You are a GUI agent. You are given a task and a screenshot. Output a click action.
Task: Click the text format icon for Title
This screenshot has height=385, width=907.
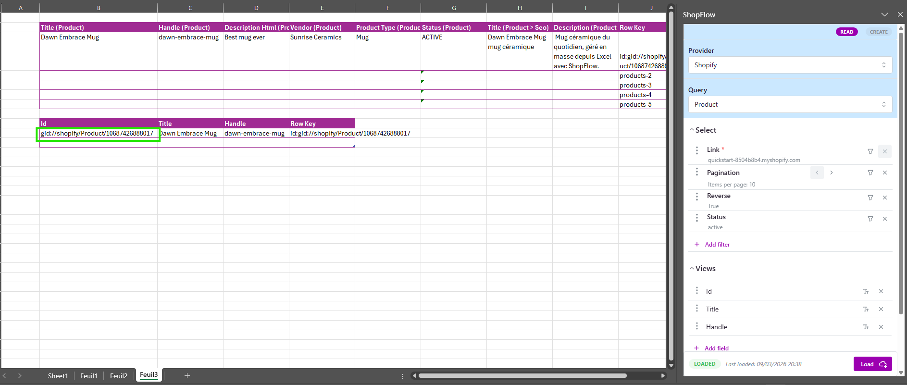[x=865, y=309]
